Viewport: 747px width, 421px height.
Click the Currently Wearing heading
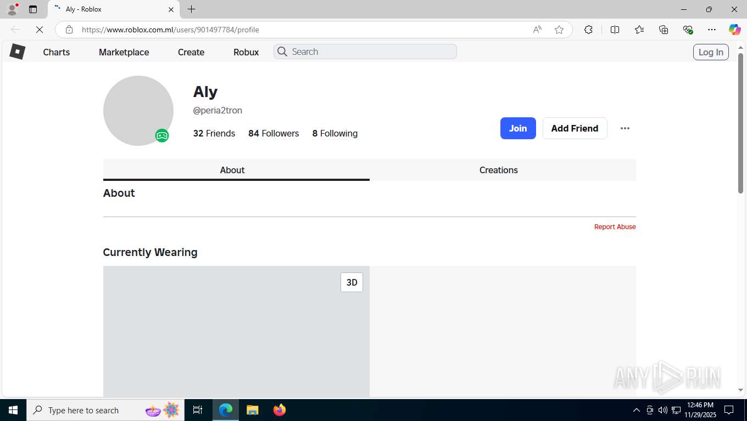click(x=150, y=252)
